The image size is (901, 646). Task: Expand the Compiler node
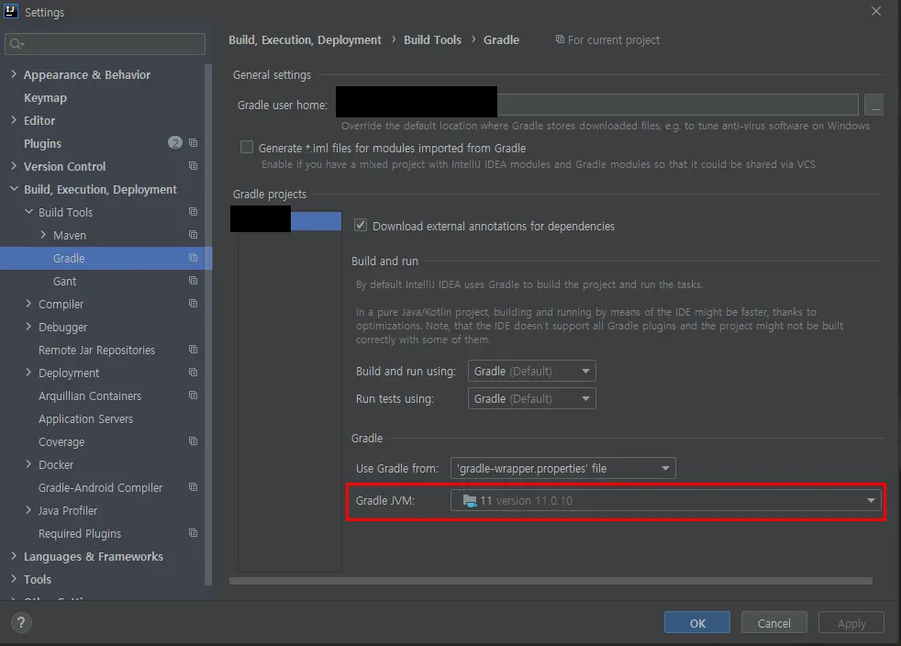[28, 304]
